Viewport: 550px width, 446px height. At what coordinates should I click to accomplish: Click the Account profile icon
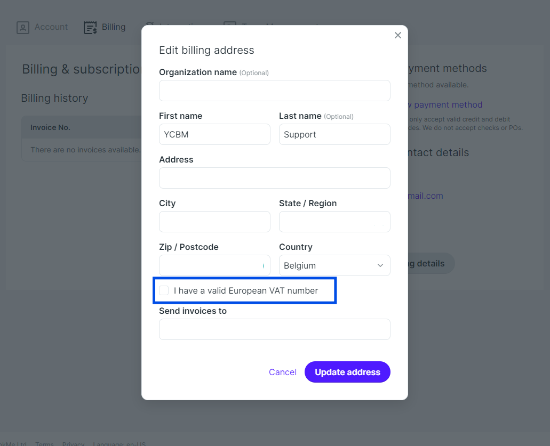point(23,27)
